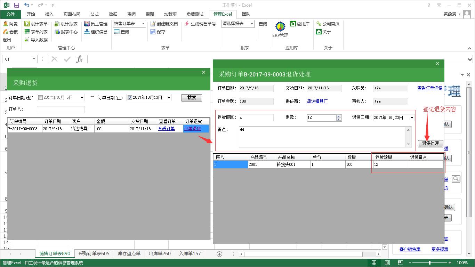Open the 订单日期(起) date dropdown
Viewport: 475px width, 267px height.
point(82,98)
